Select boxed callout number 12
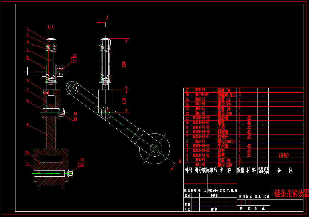 coord(81,164)
